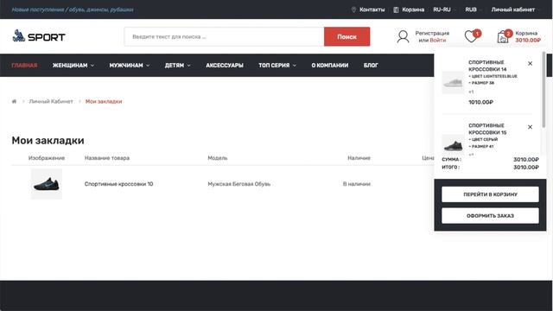Viewport: 553px width, 311px height.
Task: Open Спортивные кроссовки 10 product thumbnail
Action: 47,184
